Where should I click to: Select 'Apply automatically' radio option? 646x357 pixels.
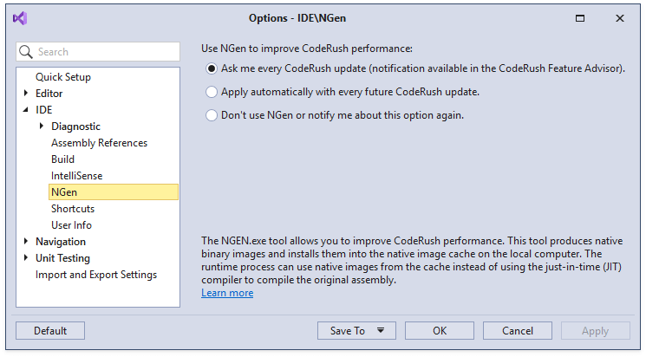[212, 92]
